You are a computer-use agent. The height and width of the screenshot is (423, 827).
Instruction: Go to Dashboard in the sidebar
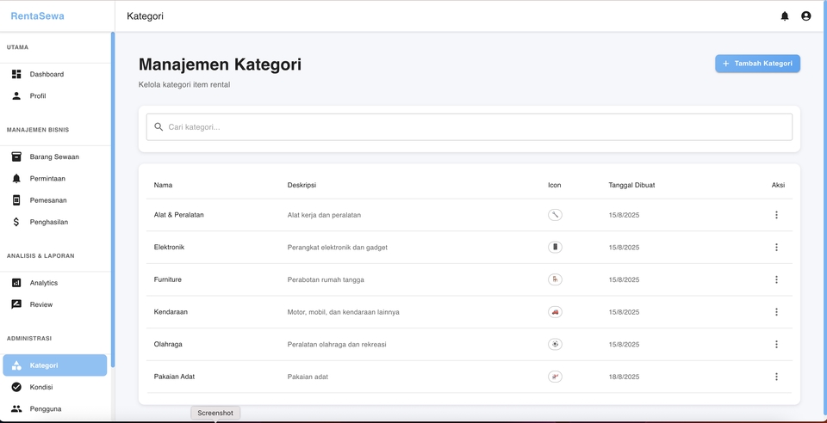pyautogui.click(x=47, y=75)
